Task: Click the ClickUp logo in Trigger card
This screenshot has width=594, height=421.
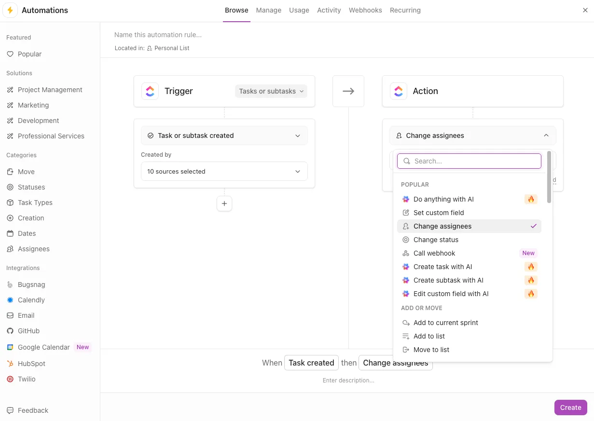Action: [x=150, y=91]
